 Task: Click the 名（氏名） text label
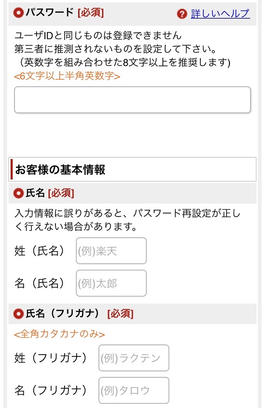coord(39,283)
